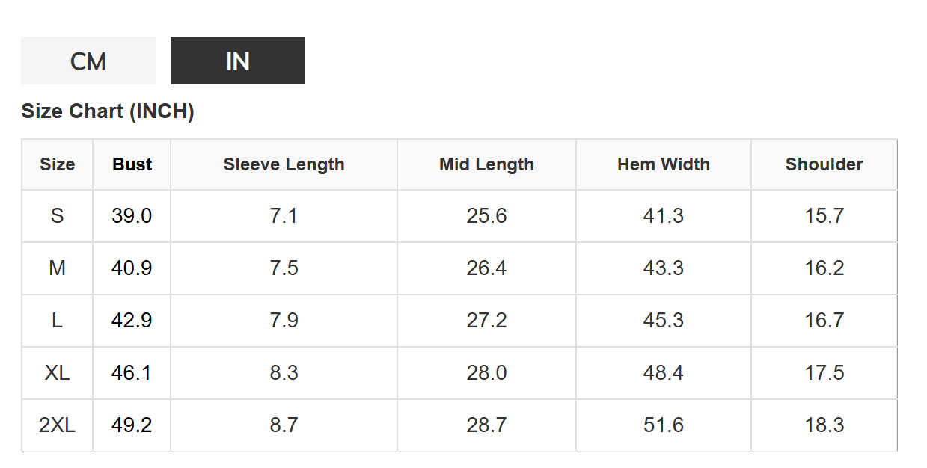This screenshot has width=927, height=468.
Task: Click the 39.0 bust value
Action: tap(132, 216)
